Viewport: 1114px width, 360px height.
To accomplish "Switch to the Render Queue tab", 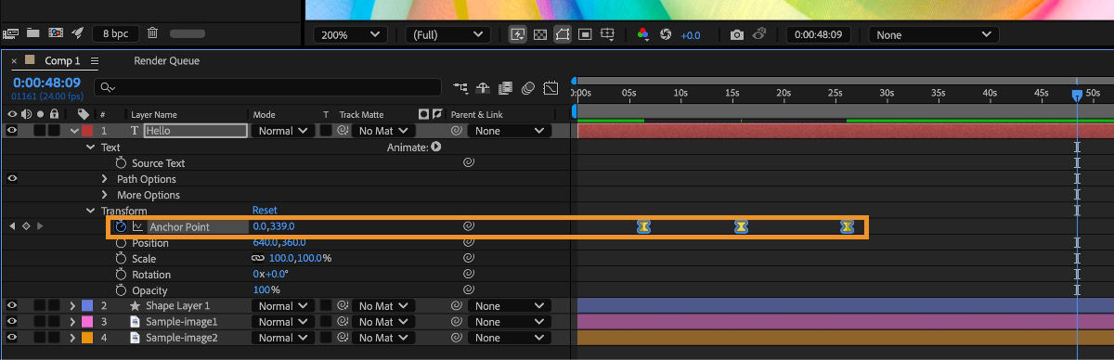I will pos(167,60).
